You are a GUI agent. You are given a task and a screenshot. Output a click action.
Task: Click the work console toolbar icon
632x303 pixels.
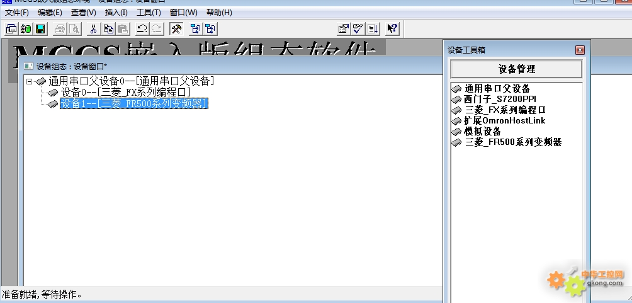point(12,28)
